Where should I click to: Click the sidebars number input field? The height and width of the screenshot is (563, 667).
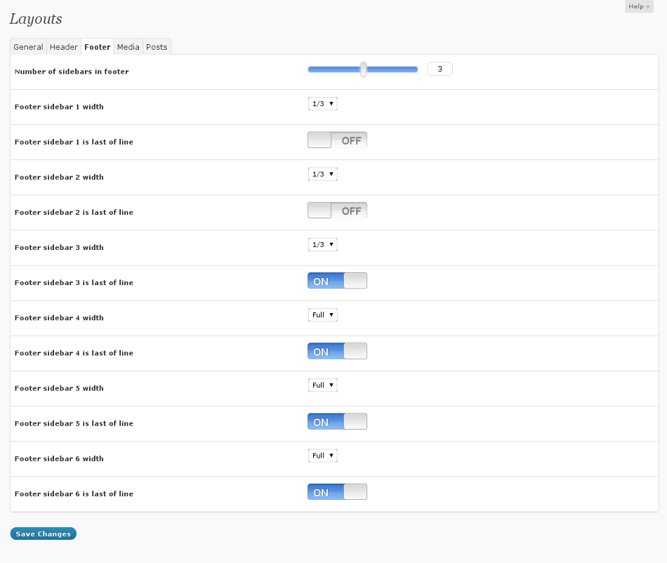(440, 69)
